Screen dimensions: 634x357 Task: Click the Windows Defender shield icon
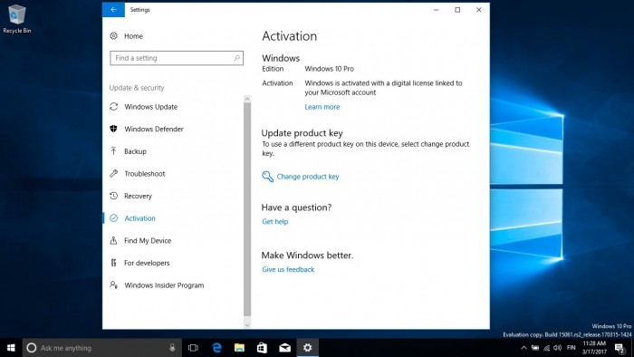(x=113, y=129)
